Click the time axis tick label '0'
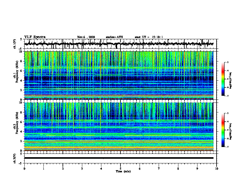 pyautogui.click(x=24, y=169)
